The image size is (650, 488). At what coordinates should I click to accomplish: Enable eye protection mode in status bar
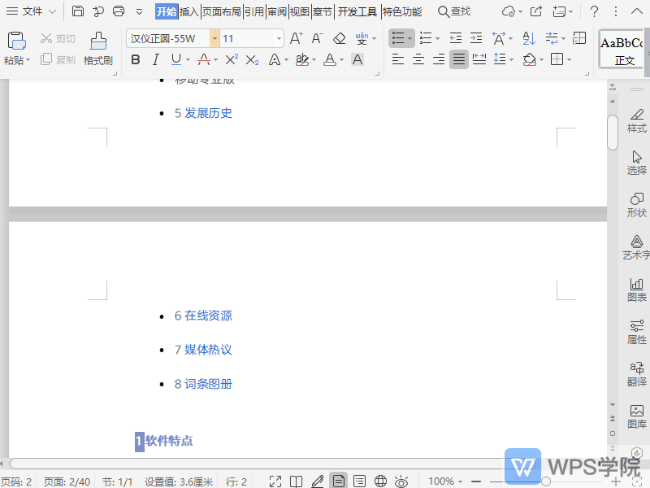401,481
